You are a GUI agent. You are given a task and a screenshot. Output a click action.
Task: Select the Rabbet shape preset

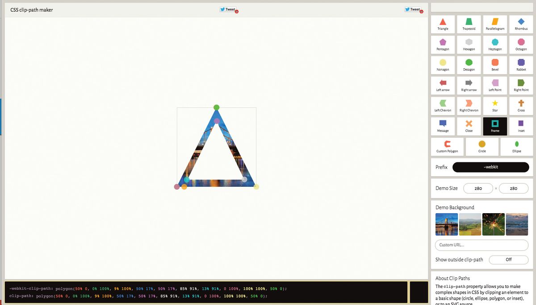coord(521,65)
